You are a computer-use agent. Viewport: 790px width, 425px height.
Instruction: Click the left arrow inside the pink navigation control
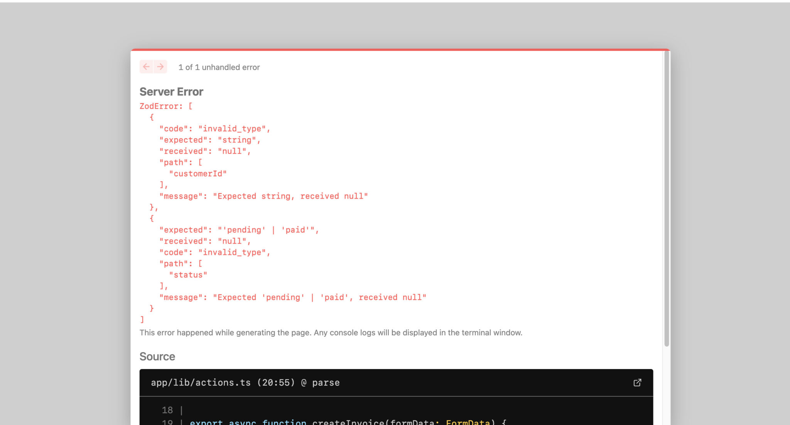tap(147, 67)
